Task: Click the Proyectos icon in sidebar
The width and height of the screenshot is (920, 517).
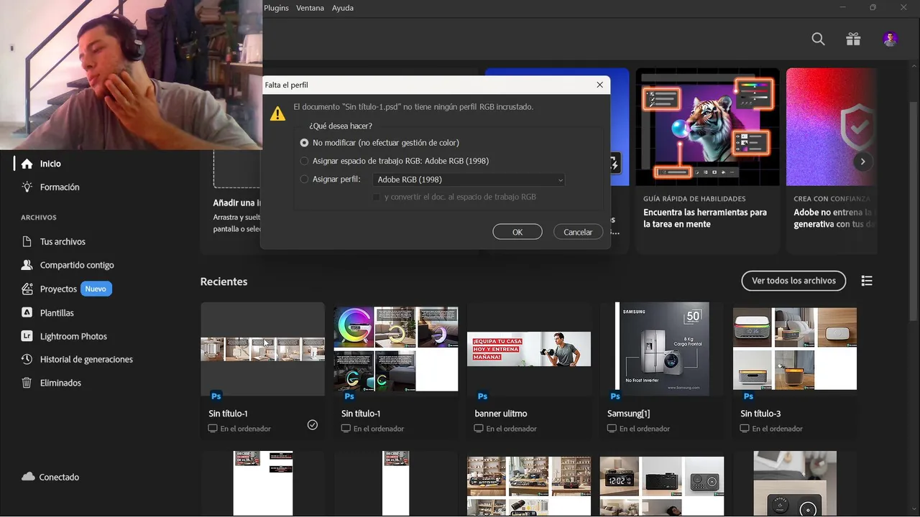Action: tap(27, 289)
